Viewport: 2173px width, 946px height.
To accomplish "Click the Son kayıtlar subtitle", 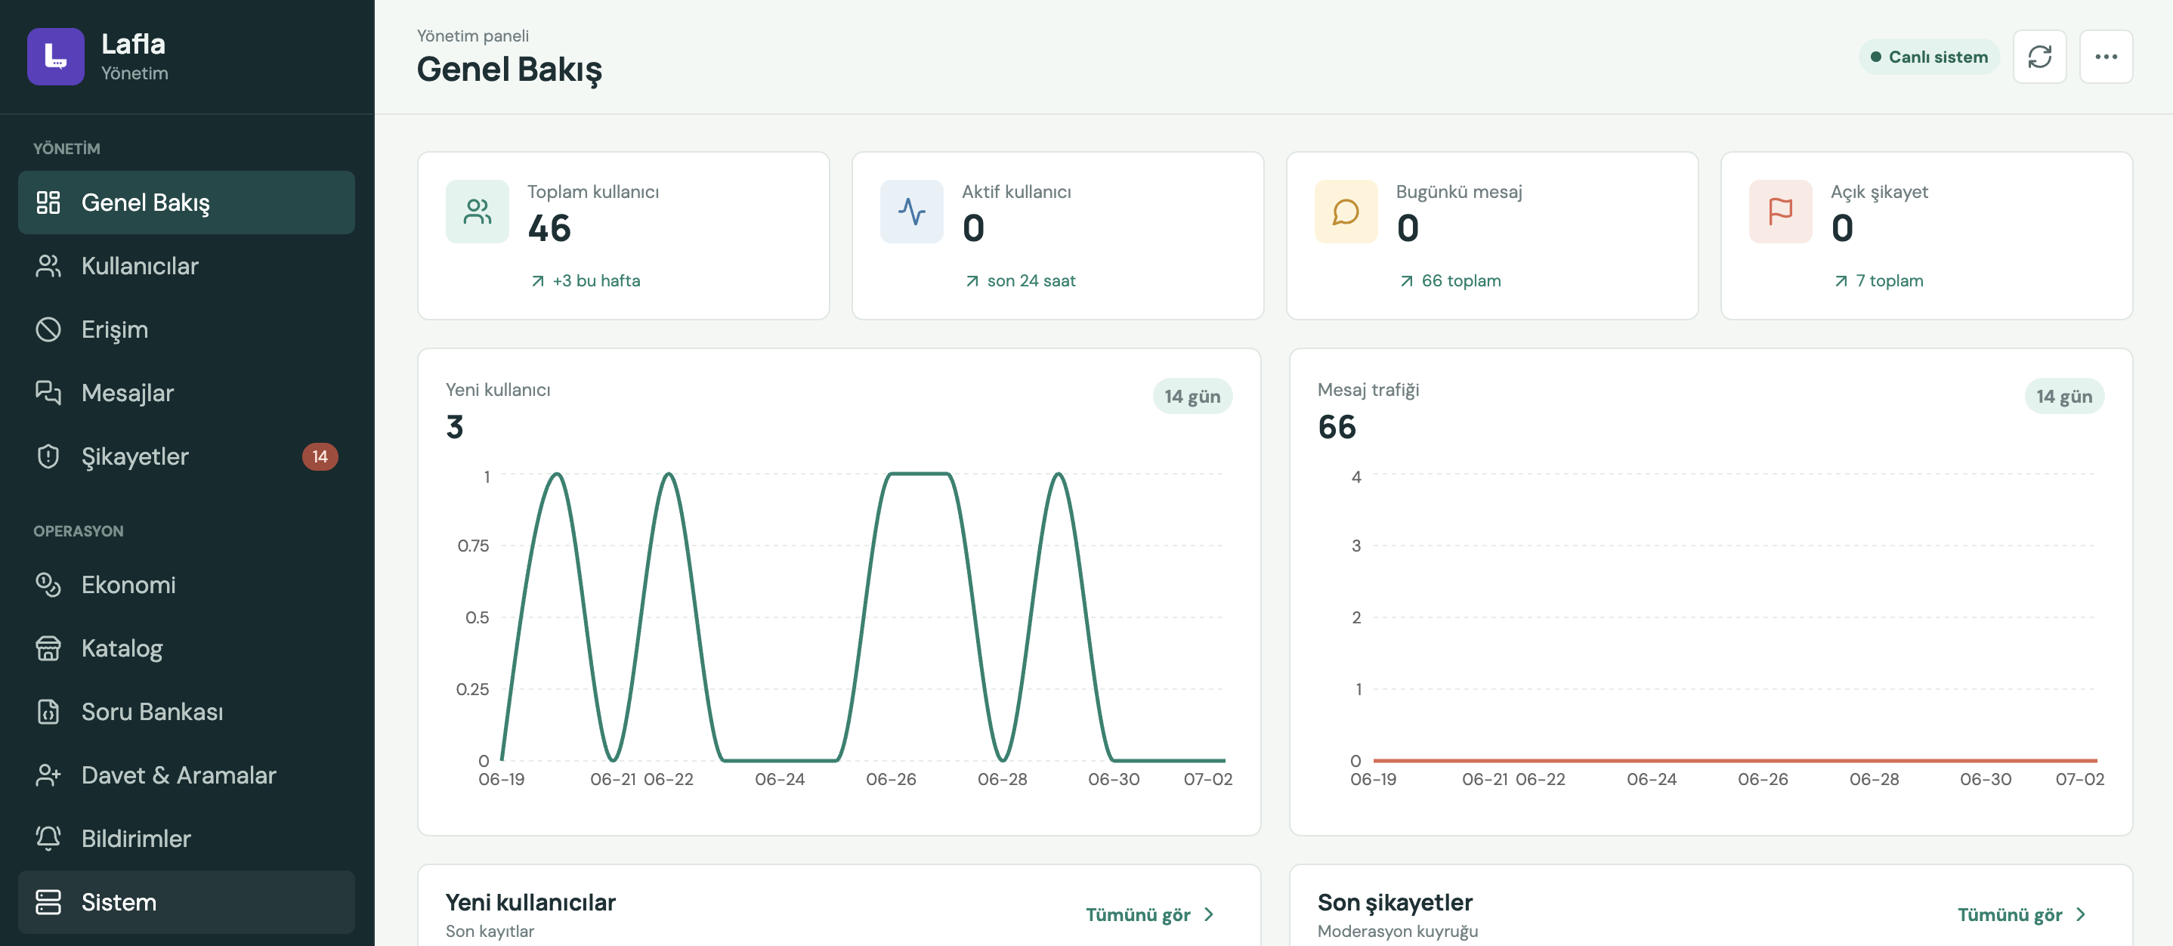I will point(490,931).
